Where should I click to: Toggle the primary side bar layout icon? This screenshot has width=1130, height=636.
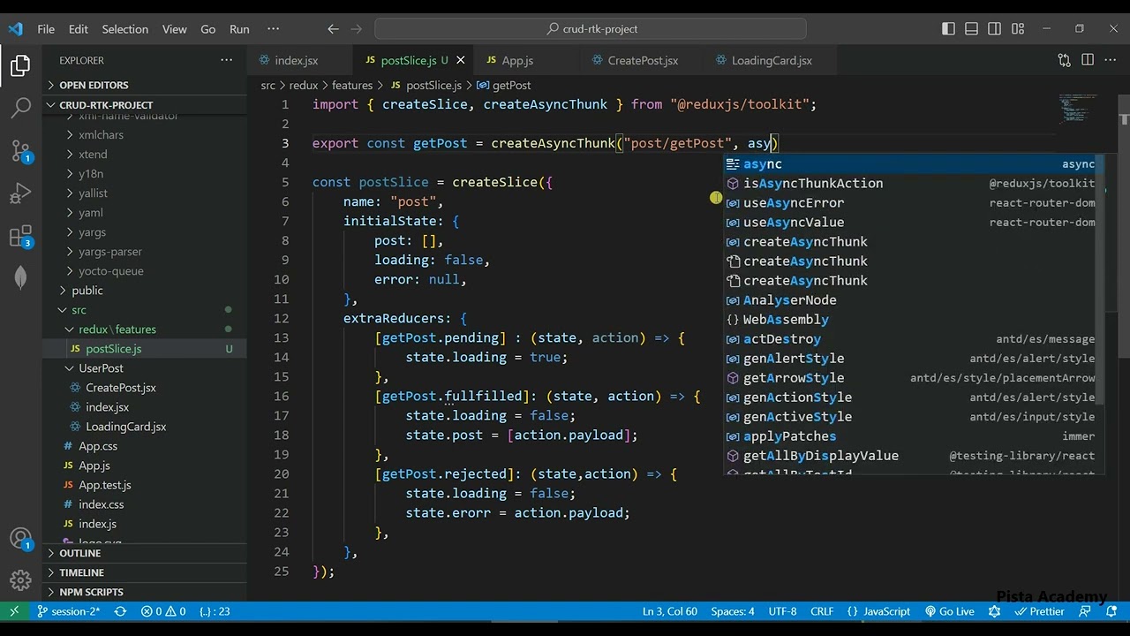(948, 29)
